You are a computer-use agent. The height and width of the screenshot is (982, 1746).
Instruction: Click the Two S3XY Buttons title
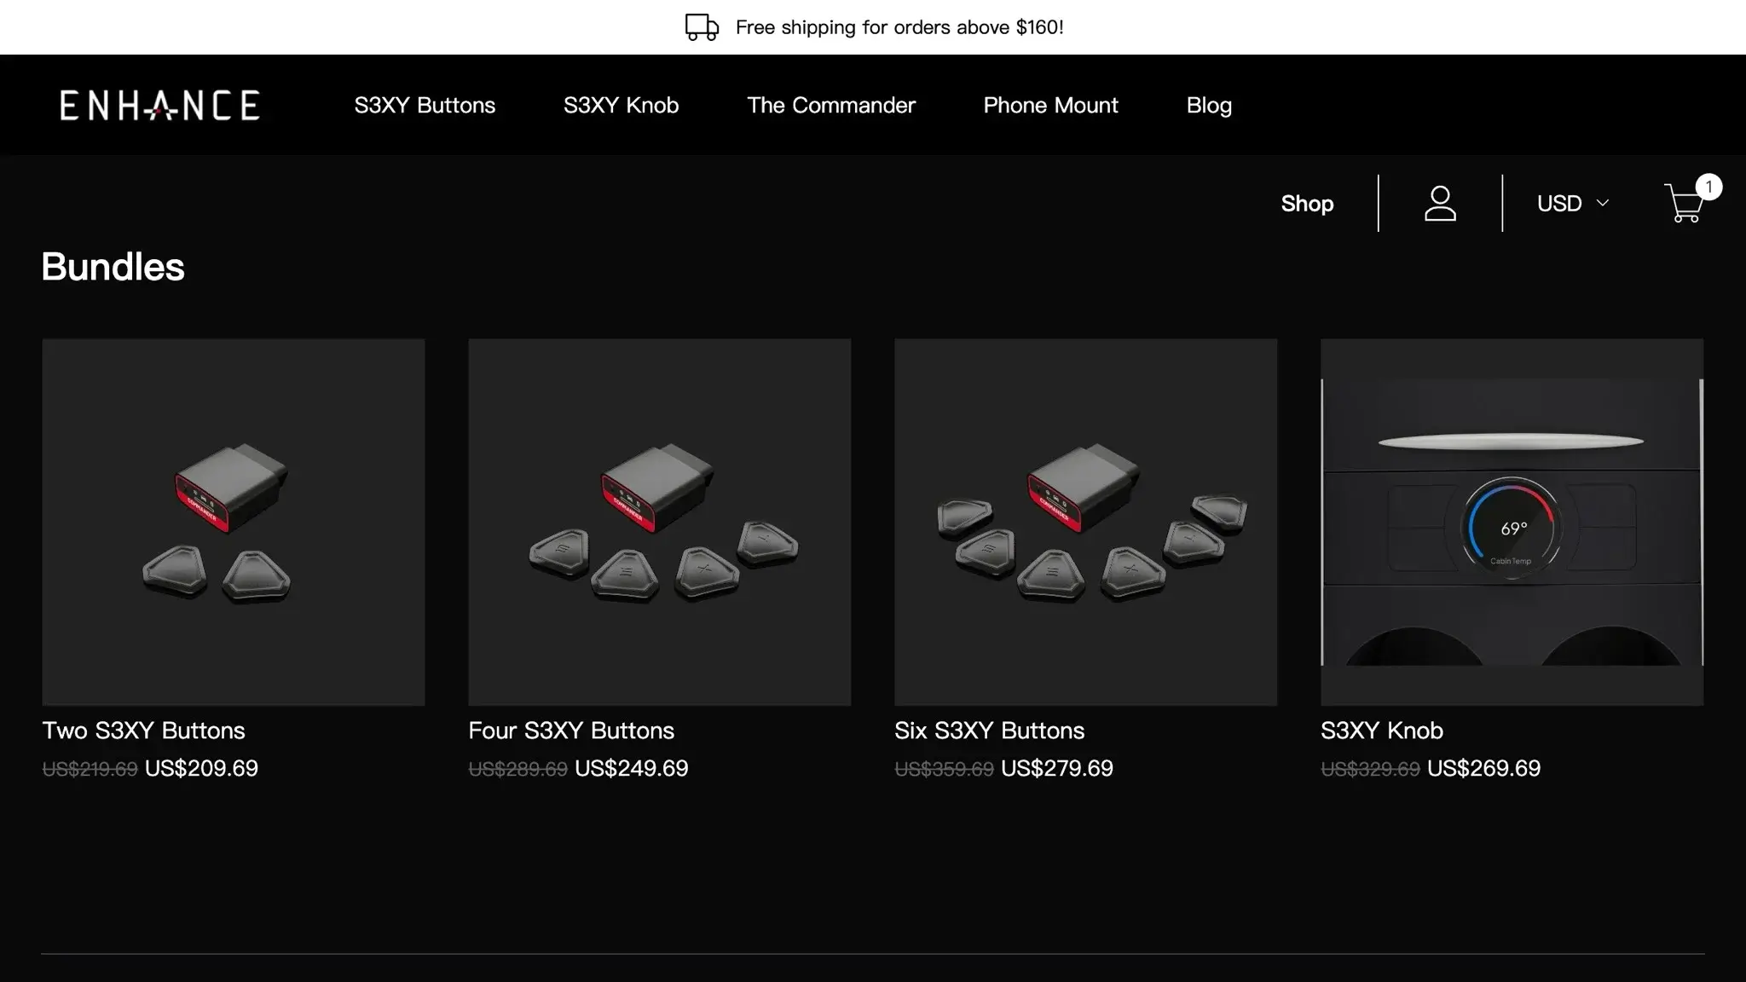(143, 731)
